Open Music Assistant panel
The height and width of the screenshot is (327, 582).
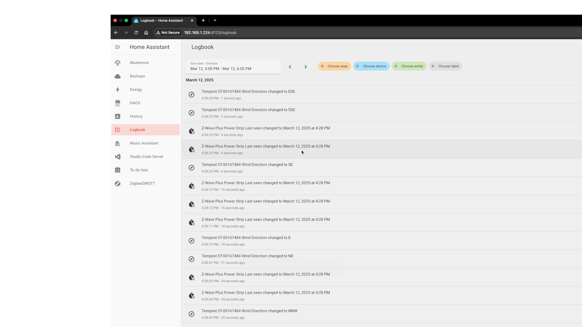click(x=145, y=143)
